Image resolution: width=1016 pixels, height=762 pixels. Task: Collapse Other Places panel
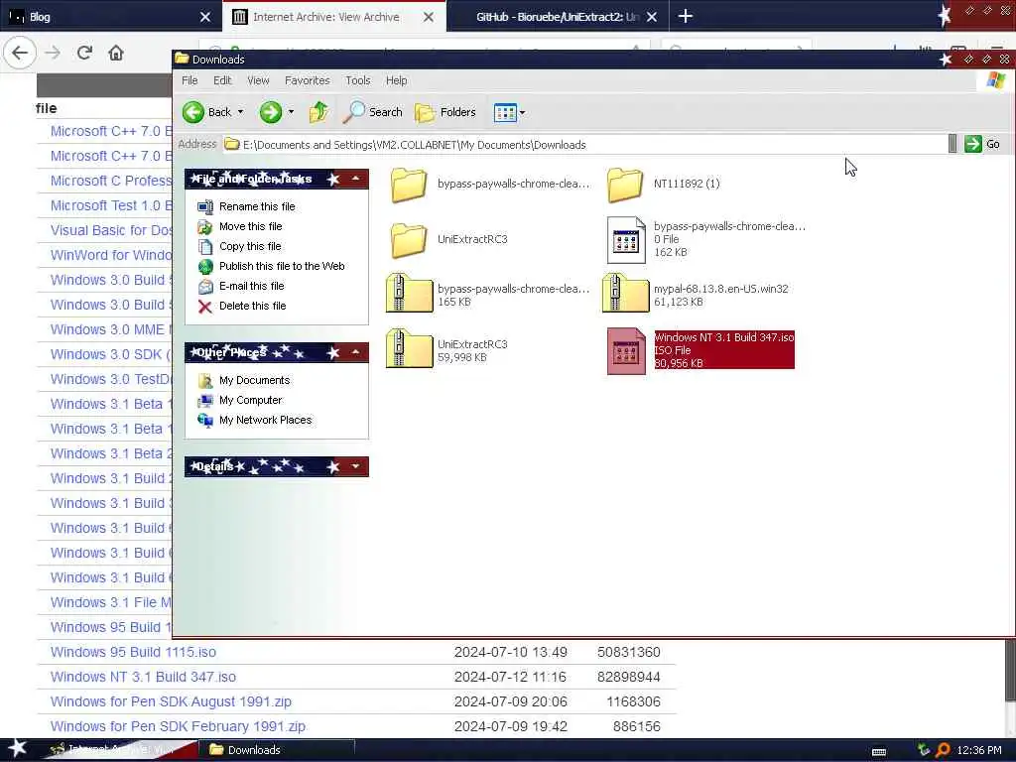click(356, 352)
